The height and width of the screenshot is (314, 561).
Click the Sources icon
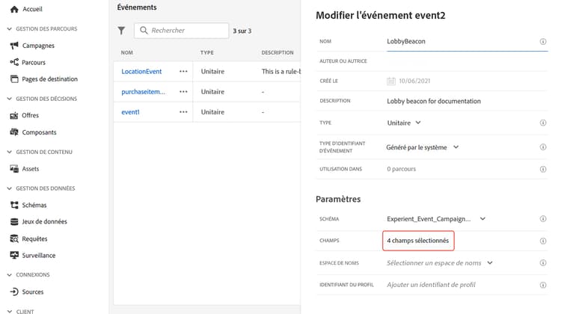coord(14,292)
